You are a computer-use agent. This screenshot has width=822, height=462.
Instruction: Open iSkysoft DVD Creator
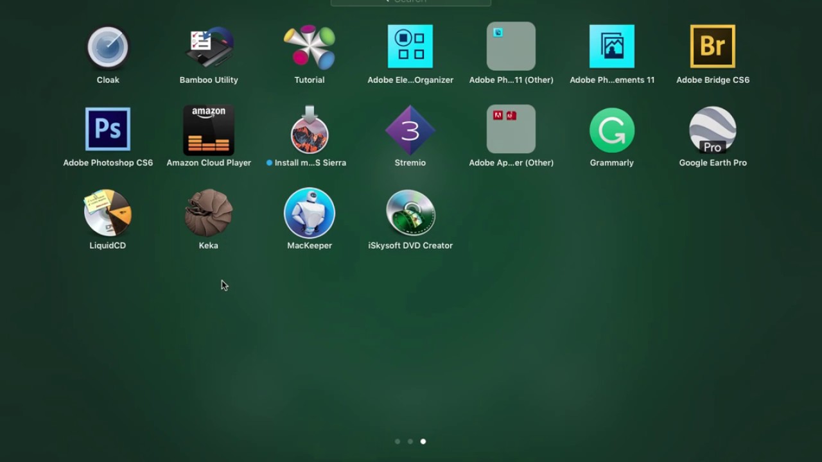(410, 213)
